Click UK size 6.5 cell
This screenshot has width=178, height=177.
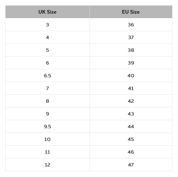tap(47, 75)
